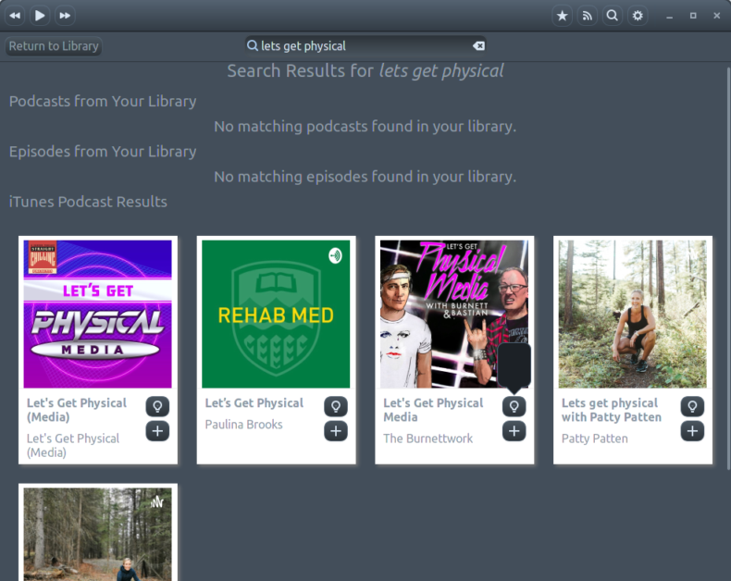Skip forward with the fast-forward button

(65, 16)
